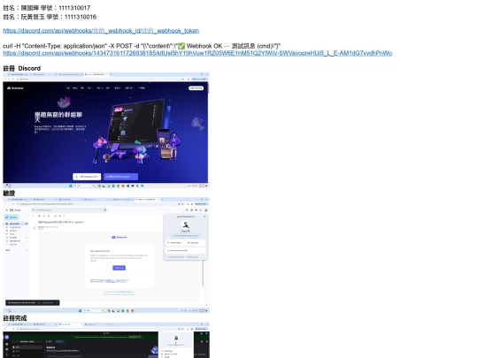Click the Gmail compose button
This screenshot has width=478, height=358.
click(x=12, y=217)
